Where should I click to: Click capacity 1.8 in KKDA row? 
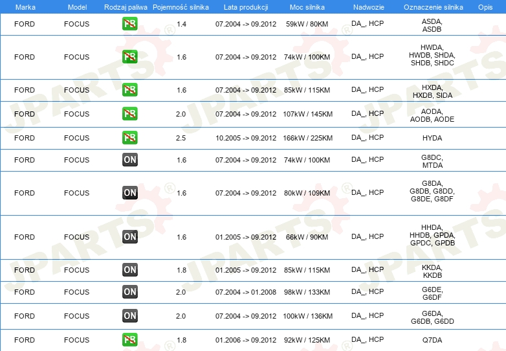click(x=181, y=270)
